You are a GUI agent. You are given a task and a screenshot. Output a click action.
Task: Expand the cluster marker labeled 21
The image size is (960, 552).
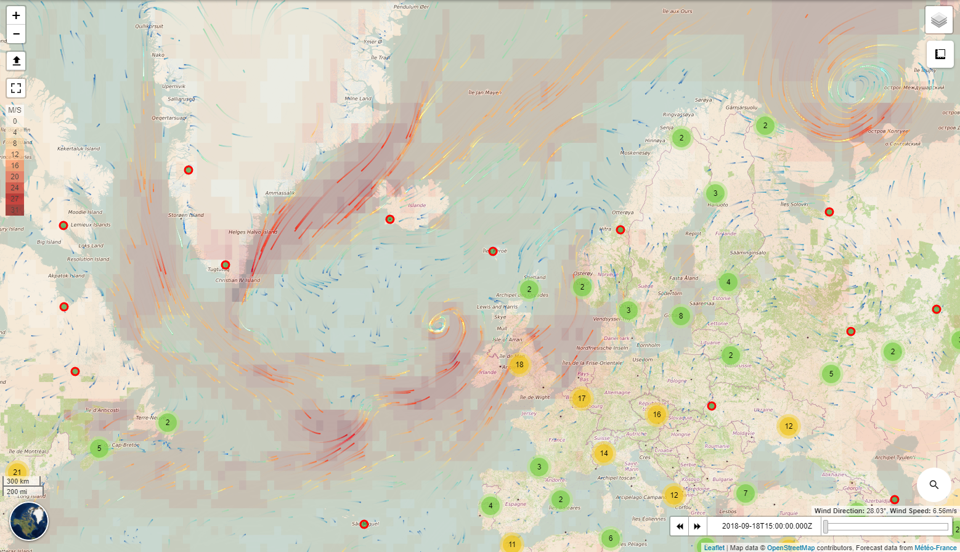click(17, 473)
